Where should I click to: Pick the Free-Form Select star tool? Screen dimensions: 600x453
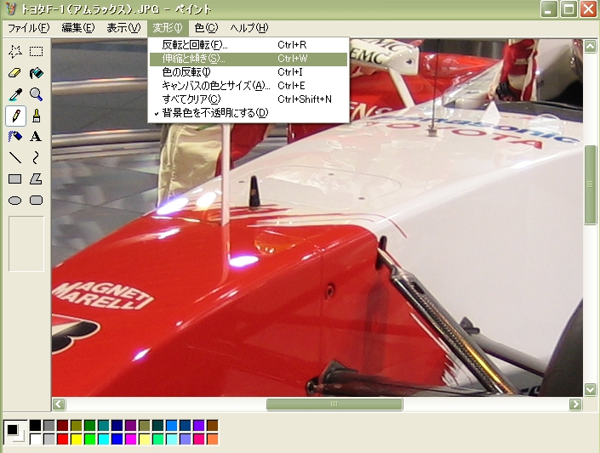15,52
